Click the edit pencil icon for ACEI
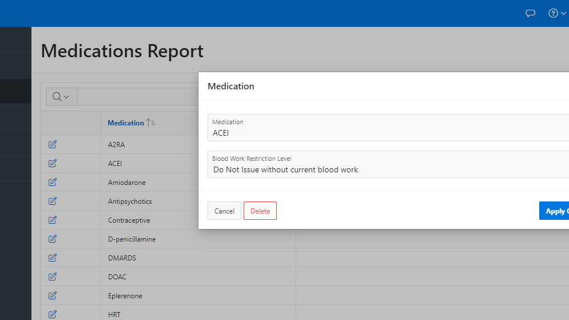Screen dimensions: 569x320 (x=53, y=164)
